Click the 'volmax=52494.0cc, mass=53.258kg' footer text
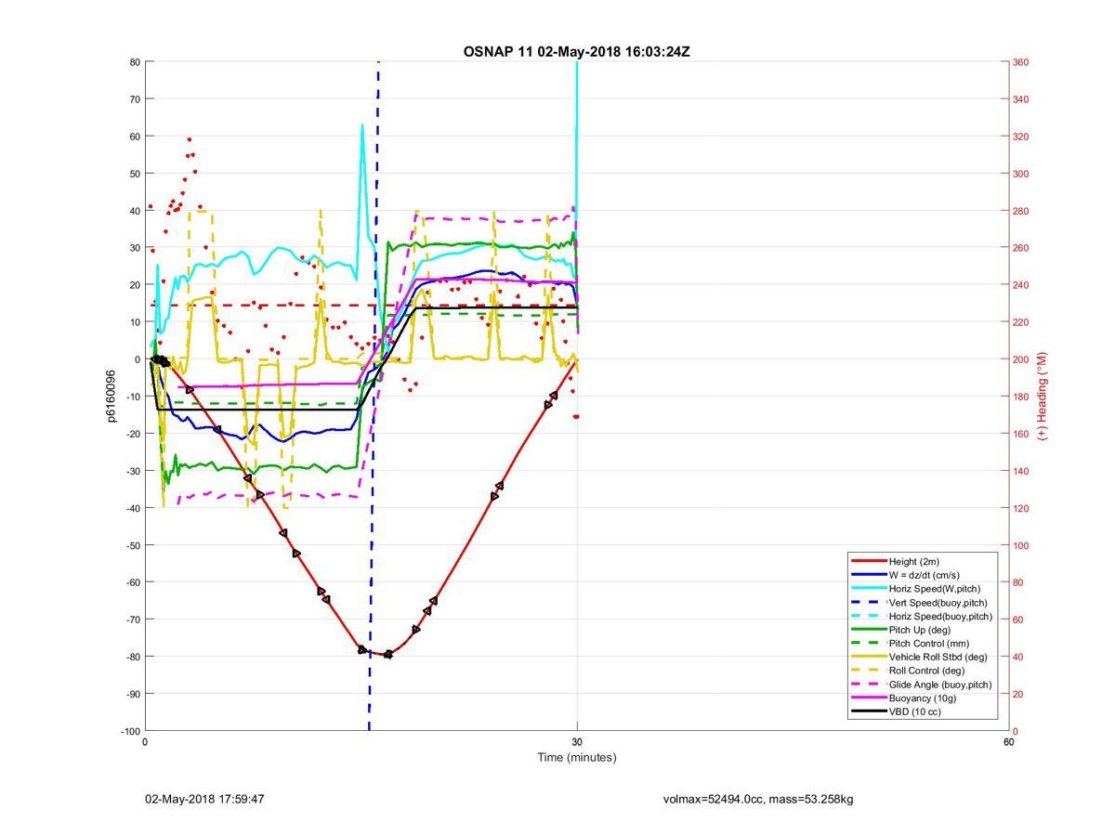 click(x=758, y=799)
